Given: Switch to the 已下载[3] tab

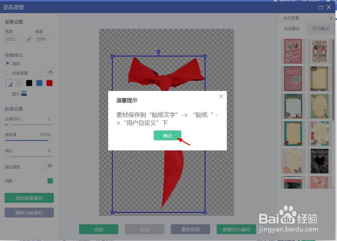Looking at the screenshot, I should [x=321, y=29].
